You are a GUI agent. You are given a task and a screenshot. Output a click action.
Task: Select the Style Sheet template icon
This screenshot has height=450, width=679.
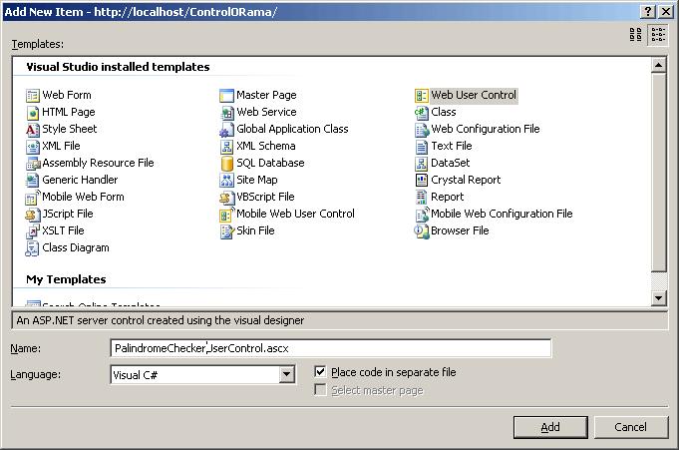[x=33, y=129]
